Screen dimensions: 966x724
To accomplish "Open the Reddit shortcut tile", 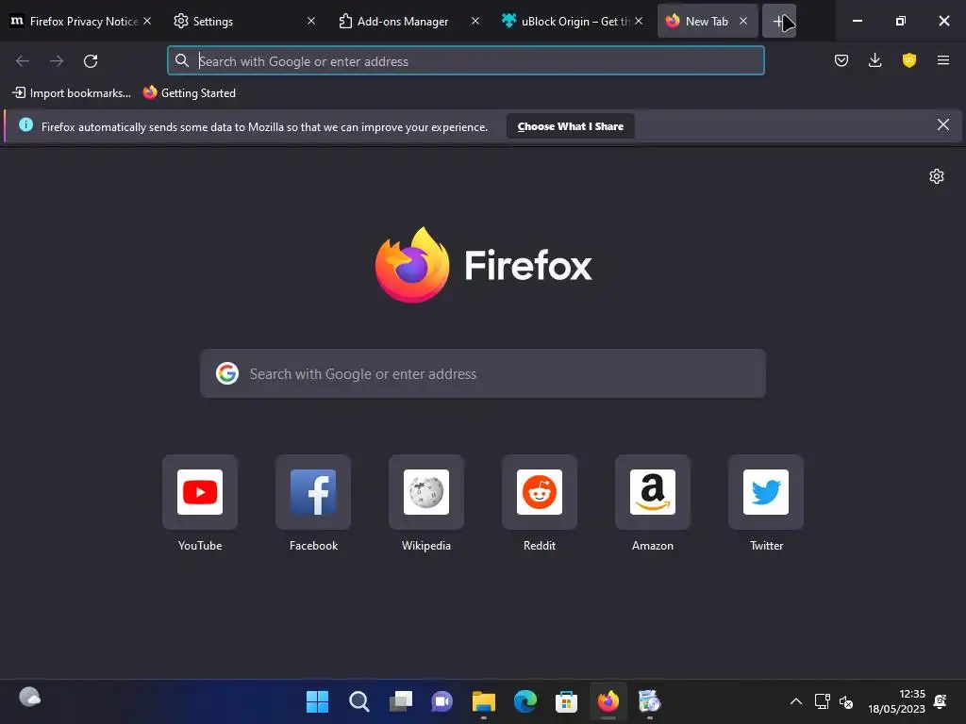I will 540,492.
